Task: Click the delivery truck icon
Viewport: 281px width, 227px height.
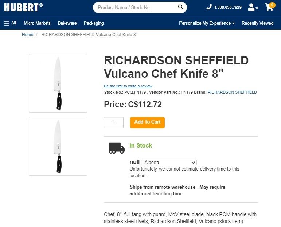Action: (117, 148)
